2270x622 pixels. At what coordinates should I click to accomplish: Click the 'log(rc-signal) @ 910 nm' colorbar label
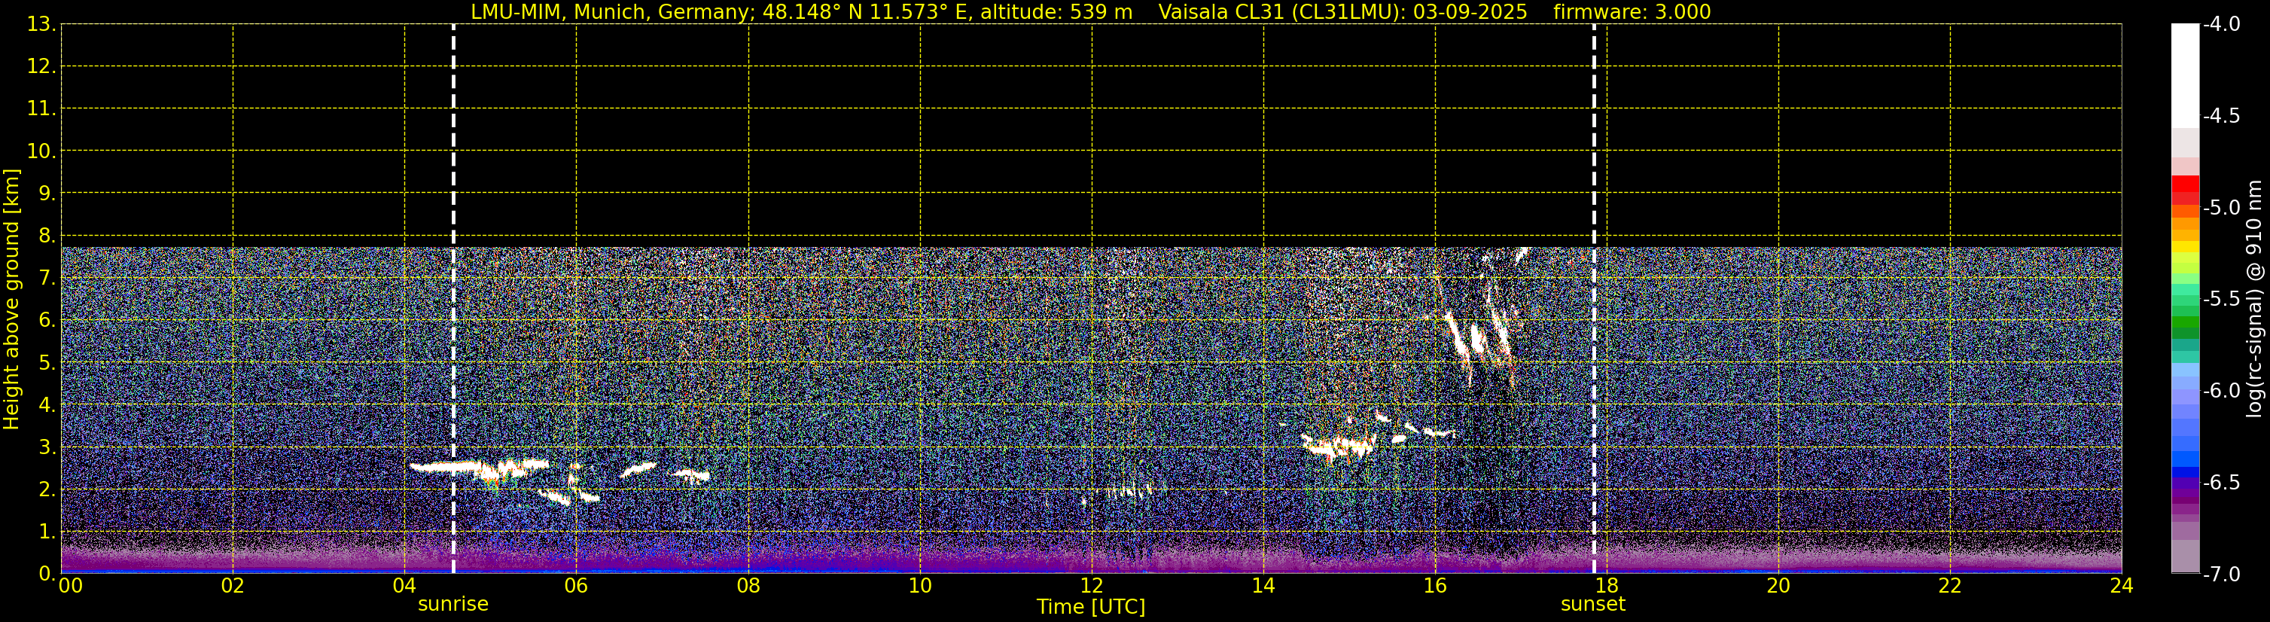click(x=2255, y=299)
